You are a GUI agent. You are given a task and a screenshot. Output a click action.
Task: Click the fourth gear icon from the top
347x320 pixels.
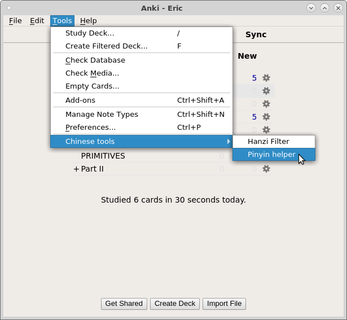point(266,117)
